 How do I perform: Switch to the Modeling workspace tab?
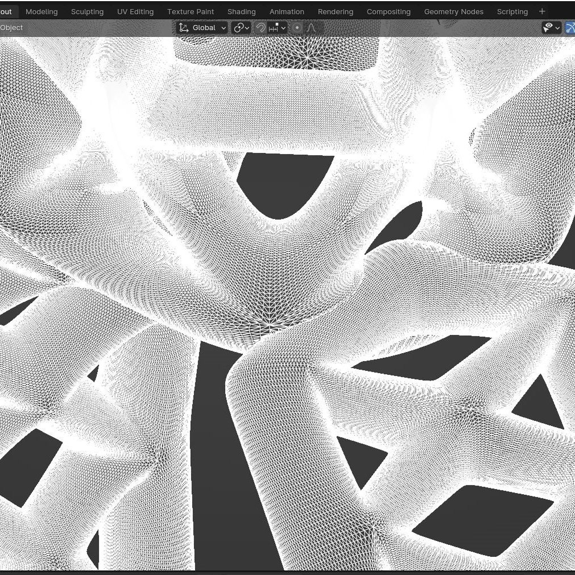[x=42, y=12]
